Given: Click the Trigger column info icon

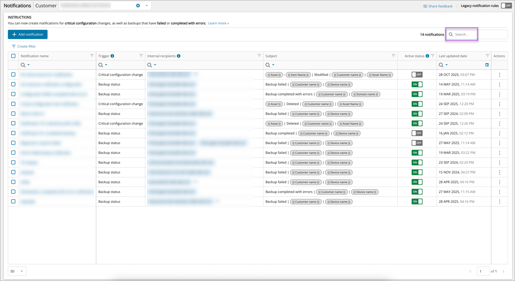Looking at the screenshot, I should click(112, 56).
